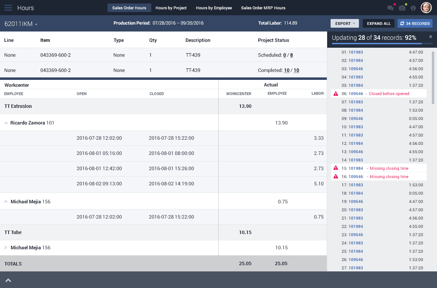Click the up arrow in bottom bar
Viewport: 437px width, 288px height.
(x=8, y=280)
